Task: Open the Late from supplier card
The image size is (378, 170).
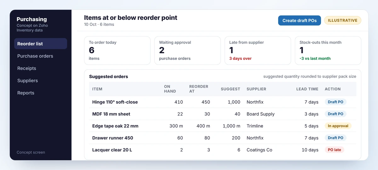Action: 258,50
